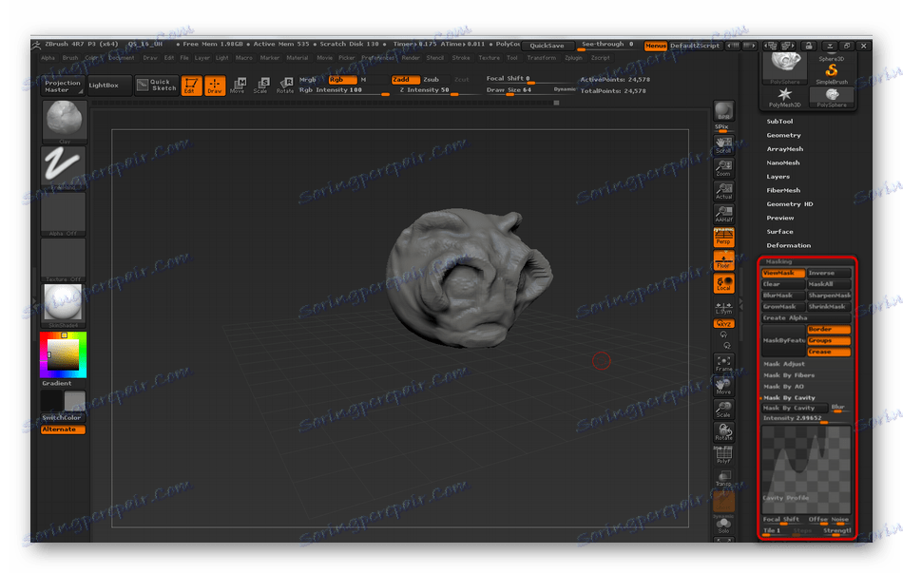This screenshot has width=903, height=573.
Task: Activate the Edit mode icon
Action: [191, 86]
